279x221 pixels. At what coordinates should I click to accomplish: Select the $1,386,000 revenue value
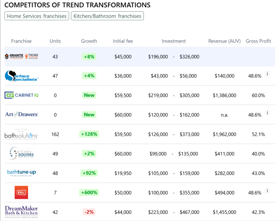[x=225, y=95]
